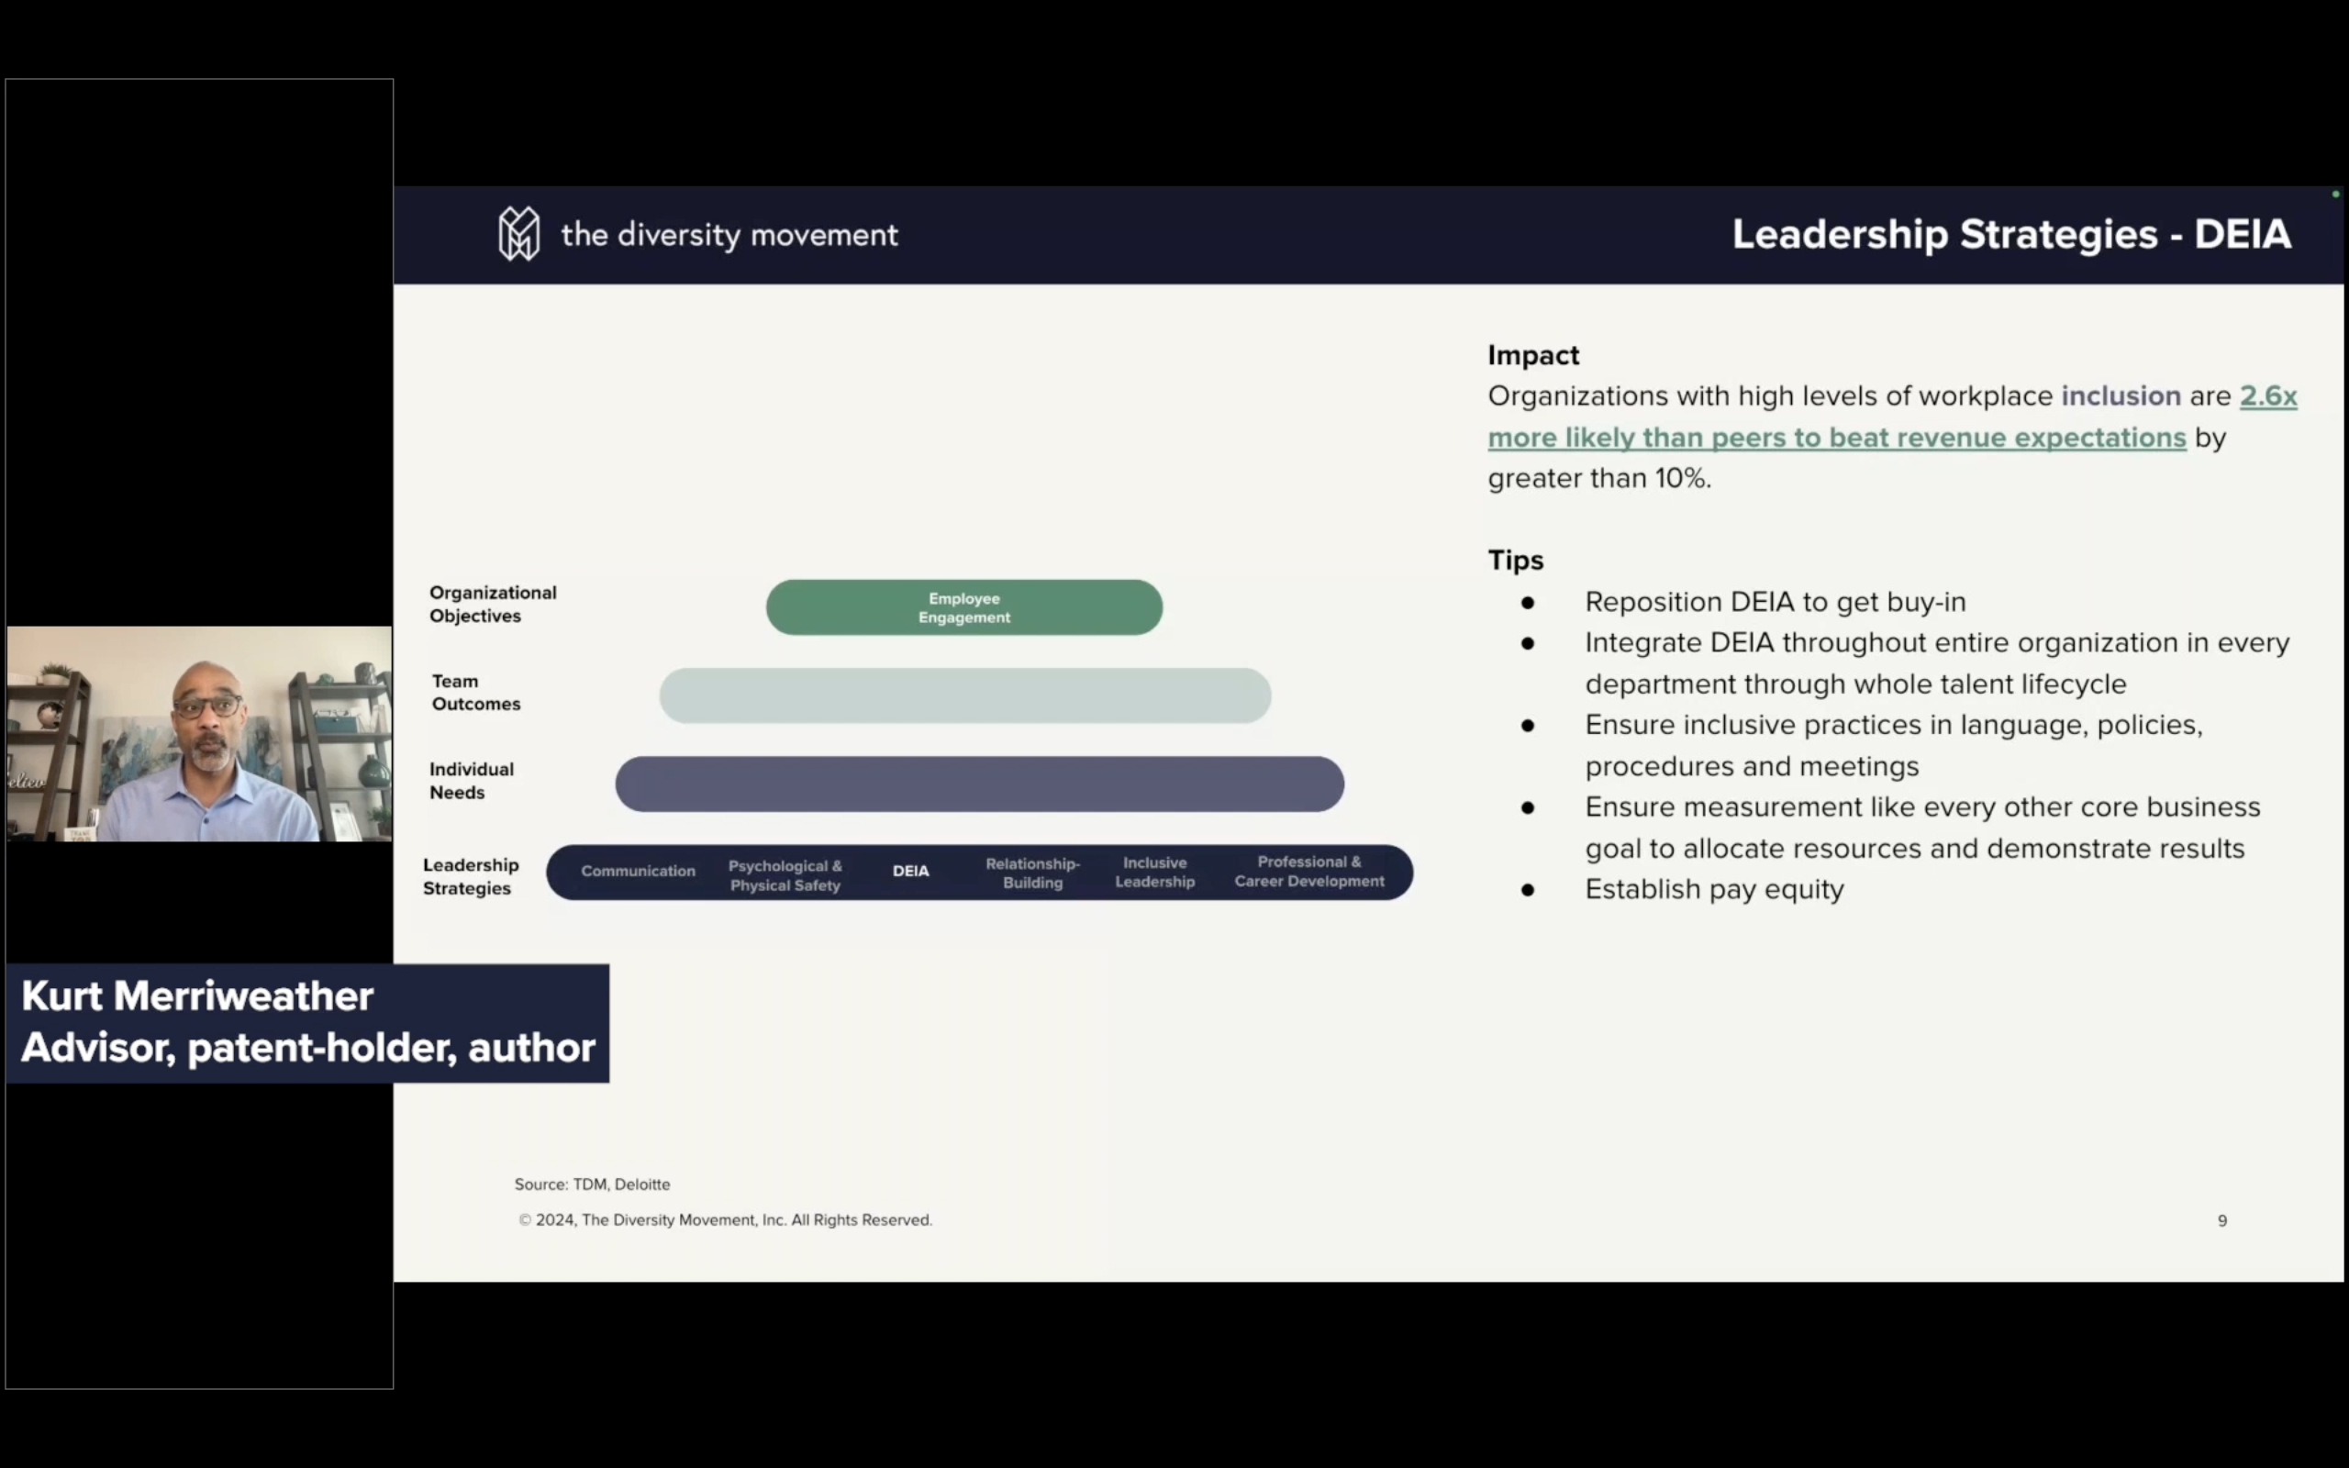
Task: Click the page number 9 indicator
Action: coord(2222,1220)
